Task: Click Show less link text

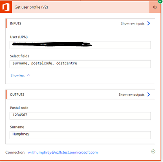Action: (18, 75)
